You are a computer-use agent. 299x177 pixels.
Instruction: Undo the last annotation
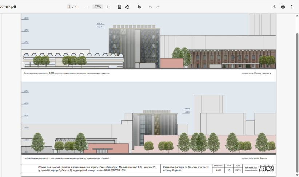[x=150, y=7]
